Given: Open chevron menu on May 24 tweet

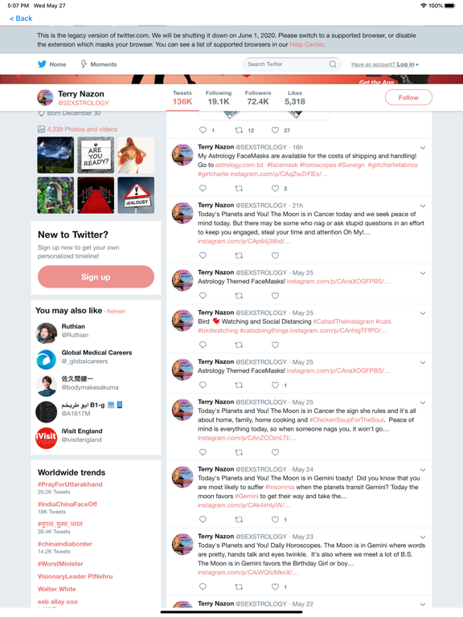Looking at the screenshot, I should (x=423, y=470).
